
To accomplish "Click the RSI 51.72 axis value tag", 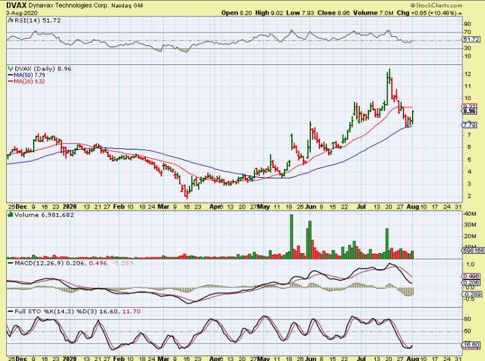I will pos(472,40).
